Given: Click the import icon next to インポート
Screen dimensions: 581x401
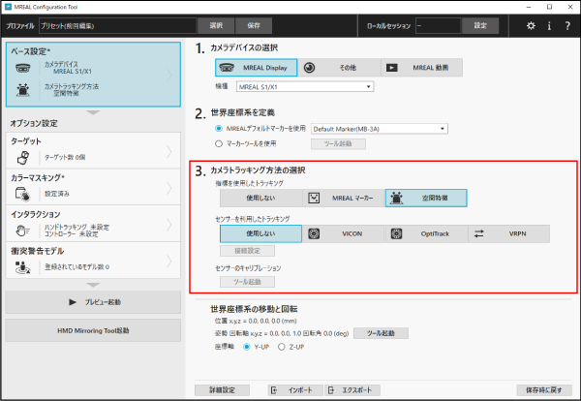Looking at the screenshot, I should coord(274,390).
